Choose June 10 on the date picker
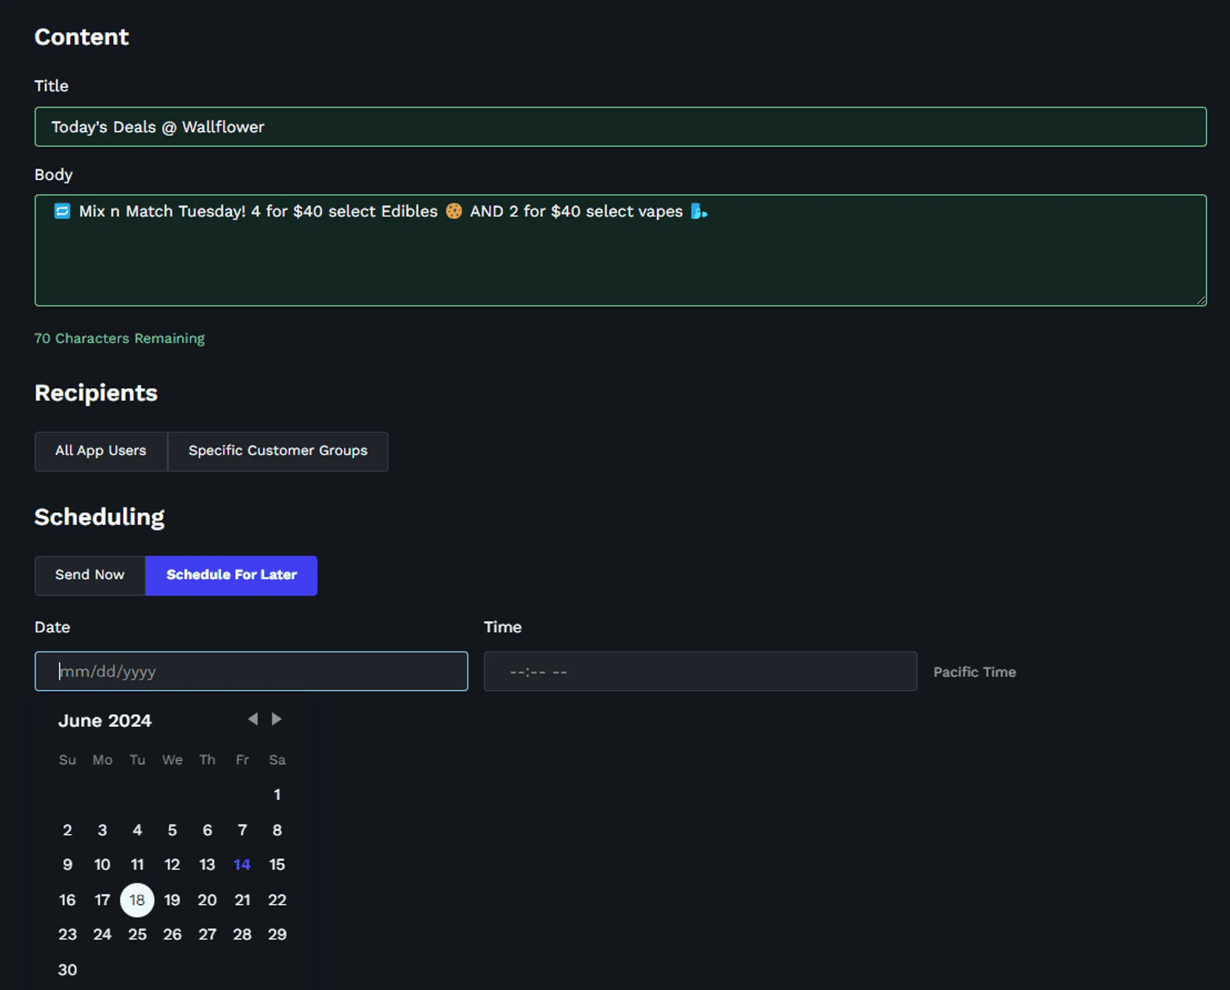 (103, 865)
